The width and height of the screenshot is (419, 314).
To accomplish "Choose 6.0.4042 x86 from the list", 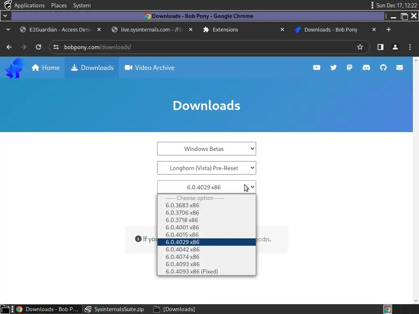I will click(x=206, y=249).
